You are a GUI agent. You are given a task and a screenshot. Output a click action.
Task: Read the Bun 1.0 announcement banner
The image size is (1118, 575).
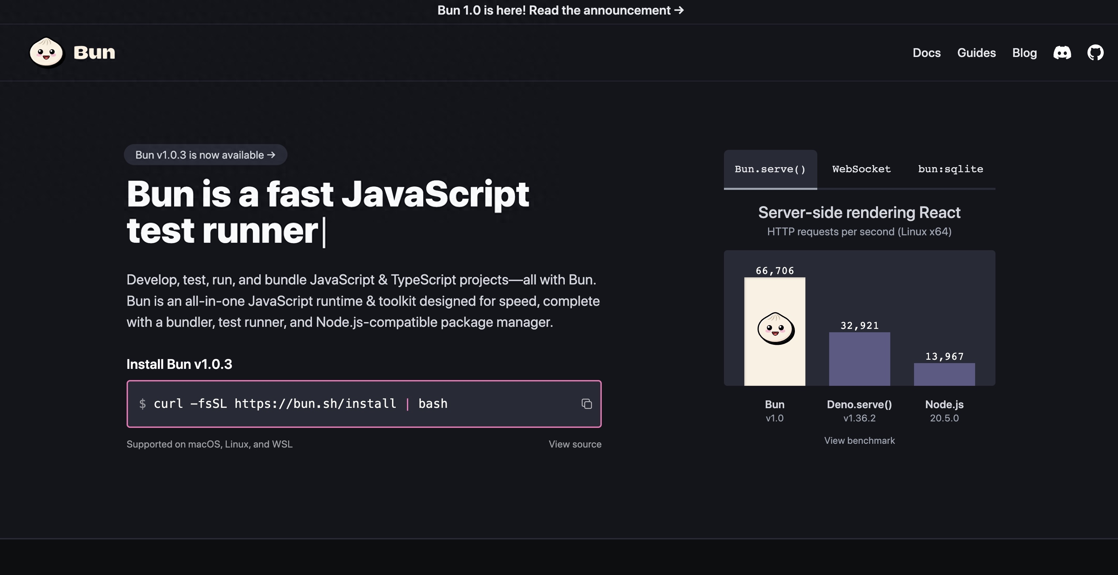560,11
